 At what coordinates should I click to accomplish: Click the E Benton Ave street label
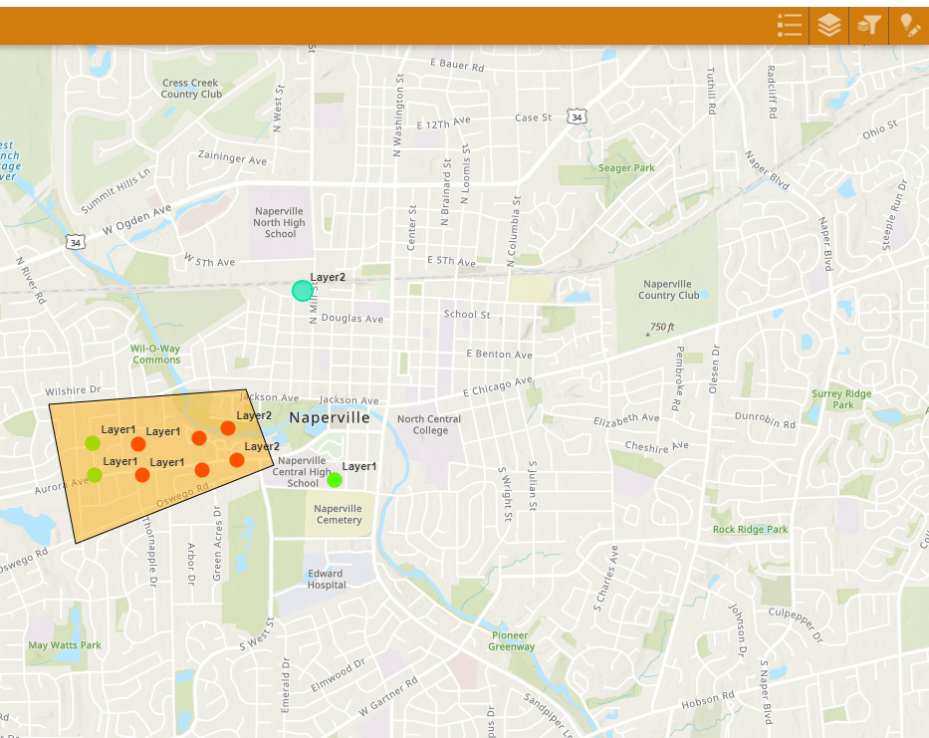[x=499, y=354]
